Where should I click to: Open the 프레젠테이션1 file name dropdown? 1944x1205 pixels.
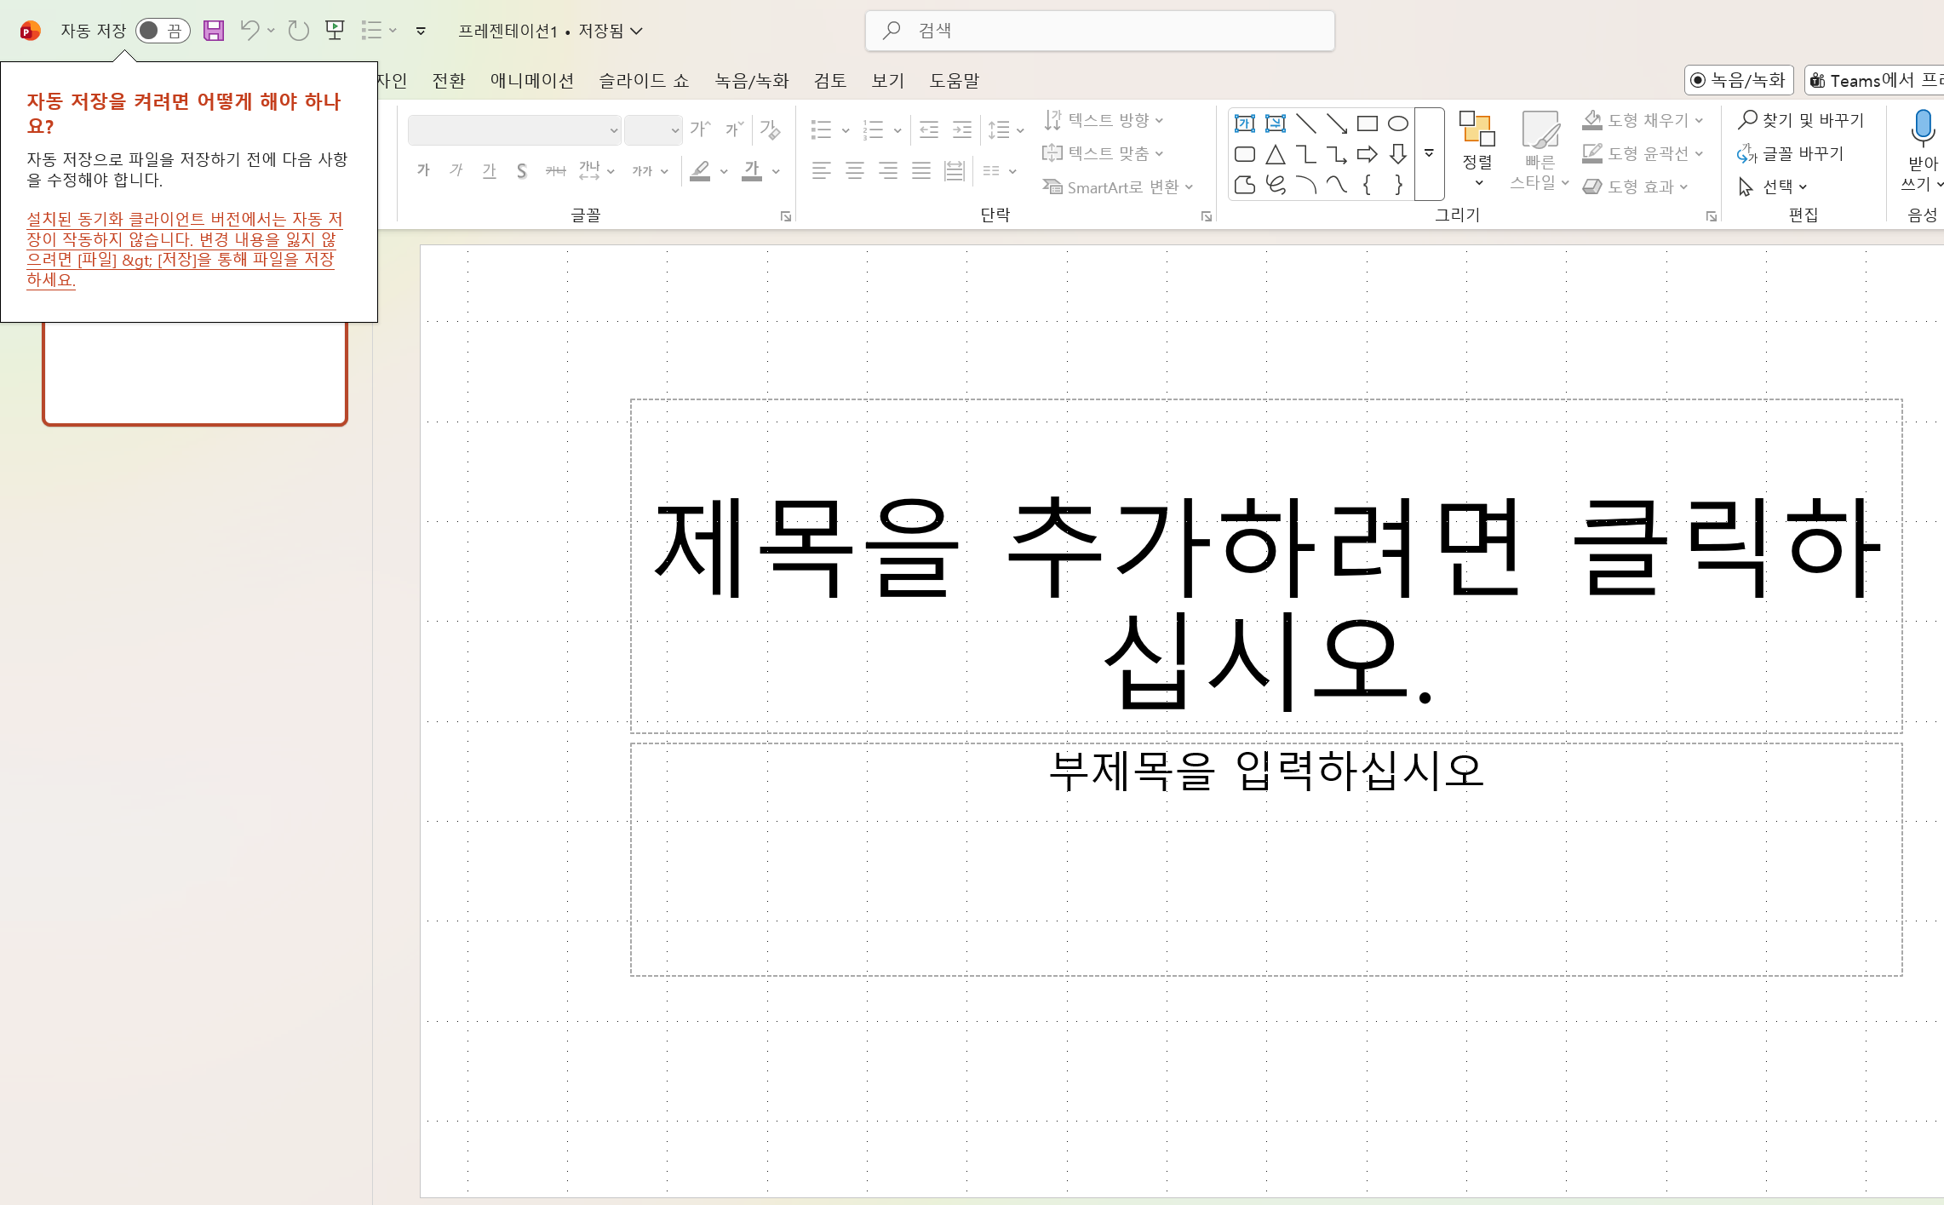(x=550, y=32)
